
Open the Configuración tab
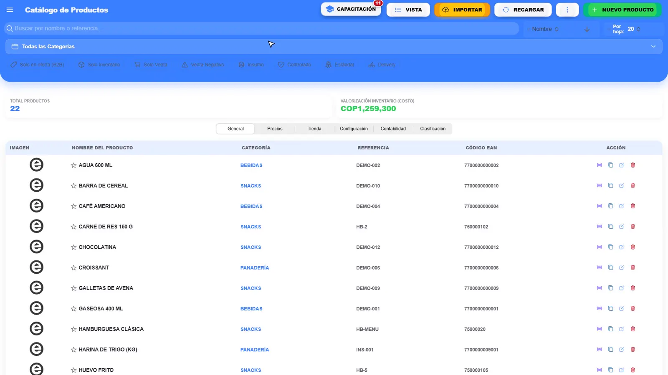coord(354,129)
